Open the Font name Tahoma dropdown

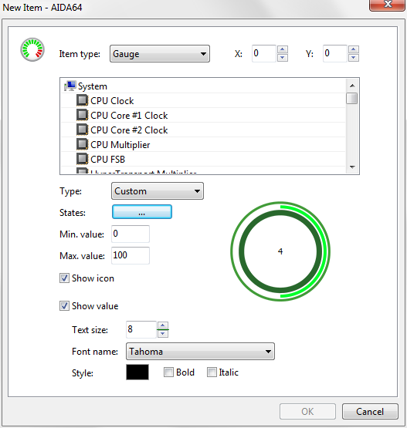point(200,352)
